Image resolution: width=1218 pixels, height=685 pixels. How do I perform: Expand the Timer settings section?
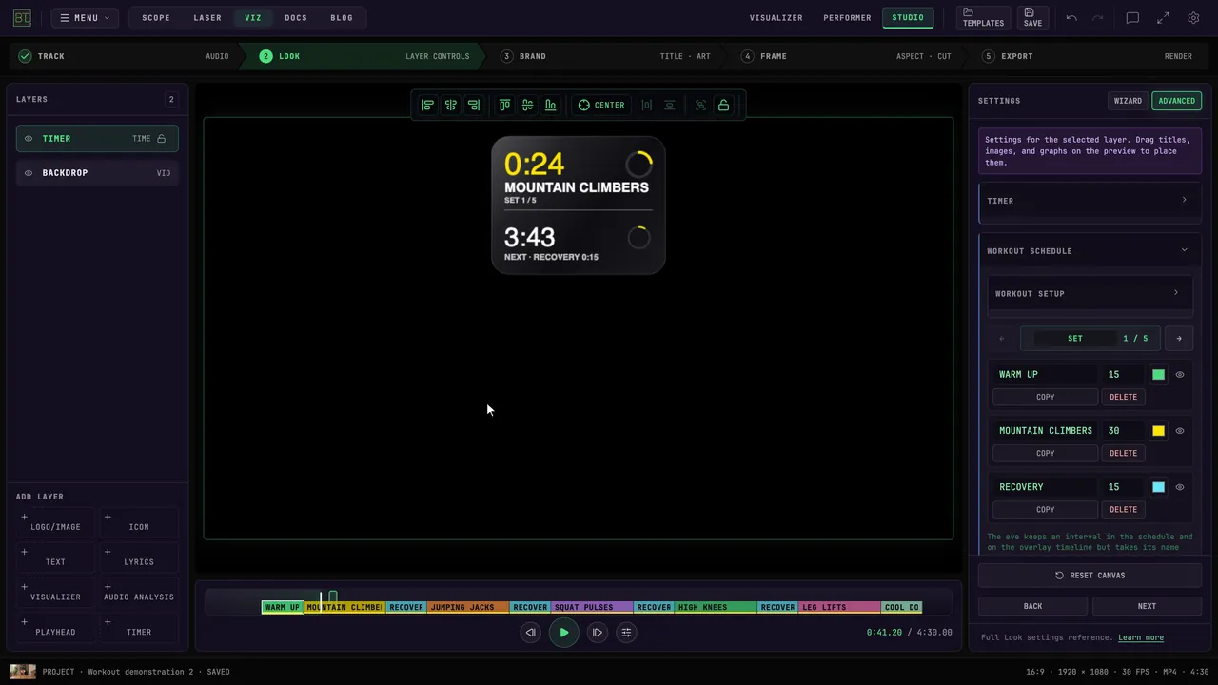coord(1089,201)
